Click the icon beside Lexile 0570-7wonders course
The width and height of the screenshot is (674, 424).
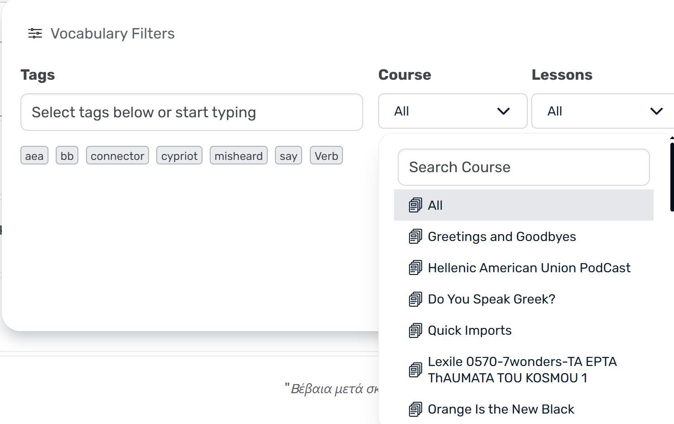[x=415, y=370]
